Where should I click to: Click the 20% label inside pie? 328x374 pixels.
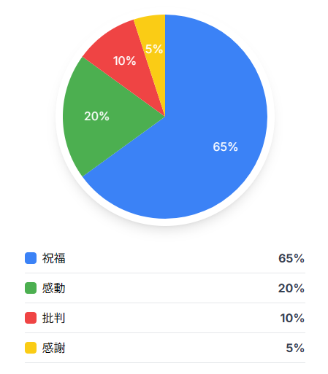pos(96,116)
